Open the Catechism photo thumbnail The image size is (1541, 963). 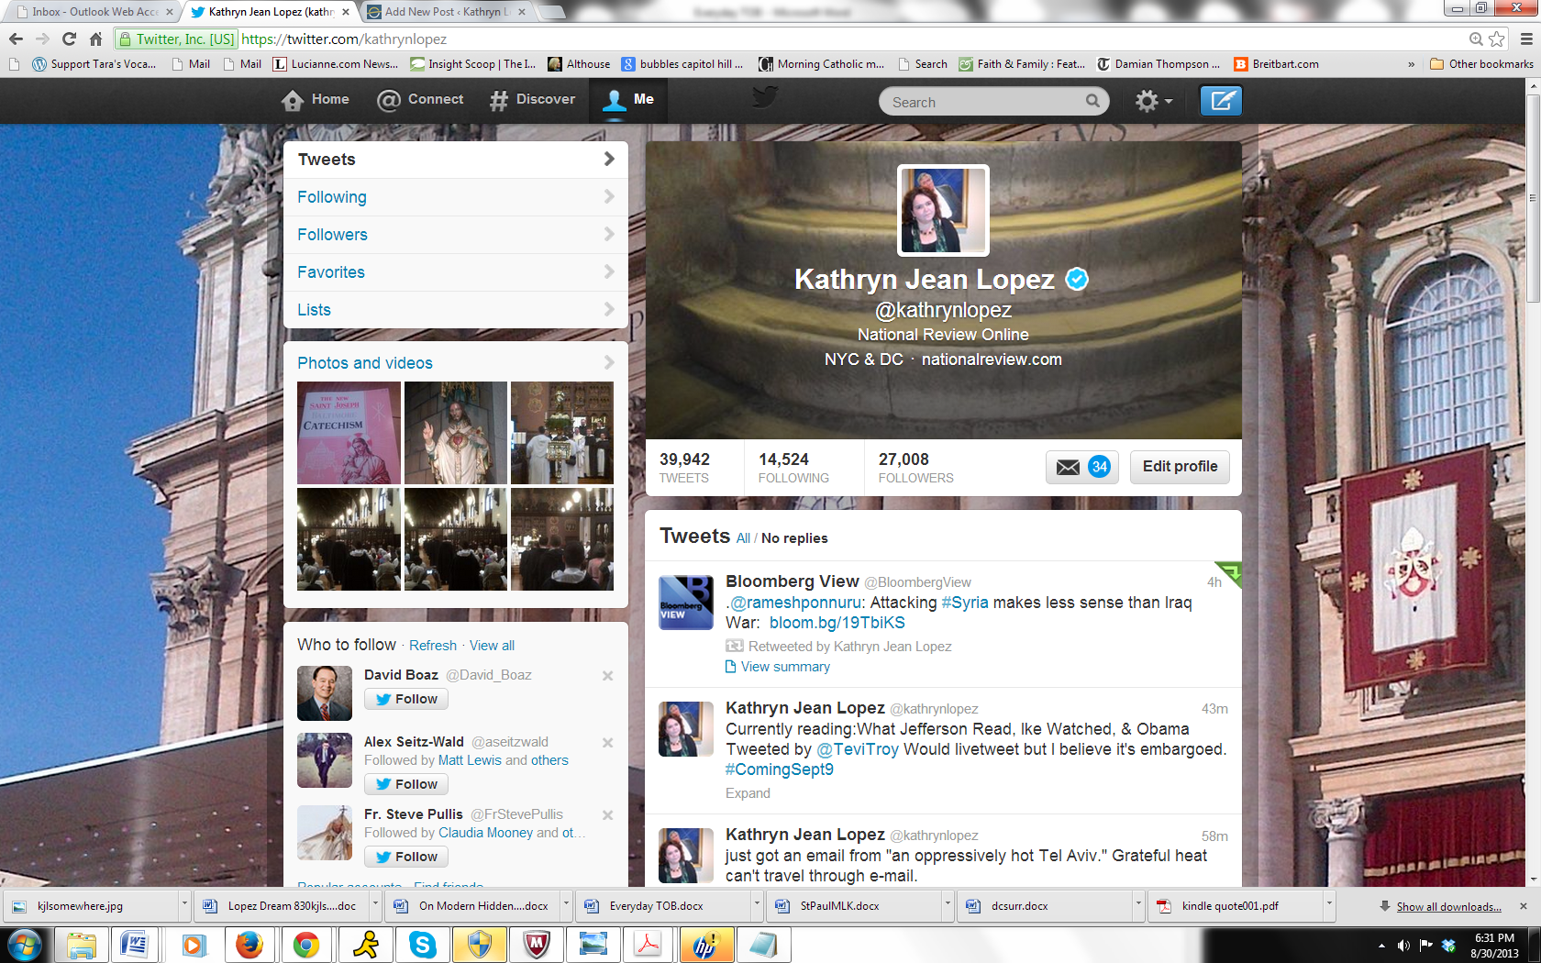349,433
